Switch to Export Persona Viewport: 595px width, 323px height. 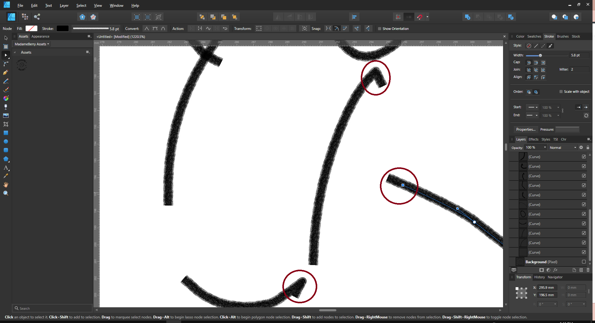pyautogui.click(x=37, y=17)
